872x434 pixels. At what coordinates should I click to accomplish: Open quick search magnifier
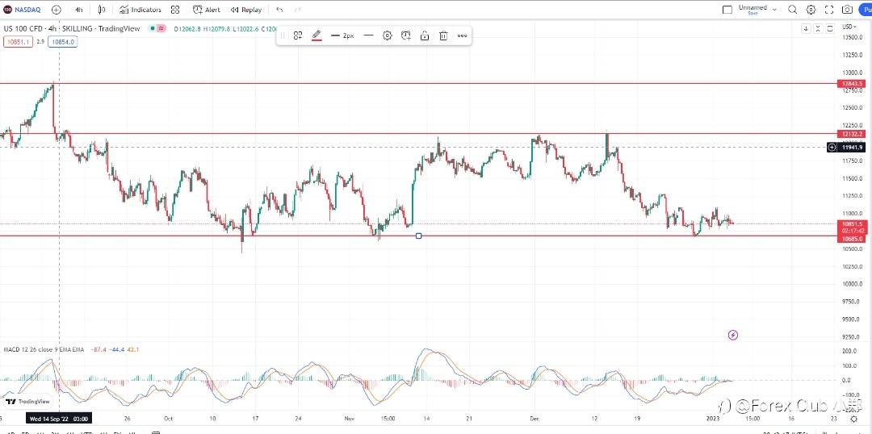[793, 10]
